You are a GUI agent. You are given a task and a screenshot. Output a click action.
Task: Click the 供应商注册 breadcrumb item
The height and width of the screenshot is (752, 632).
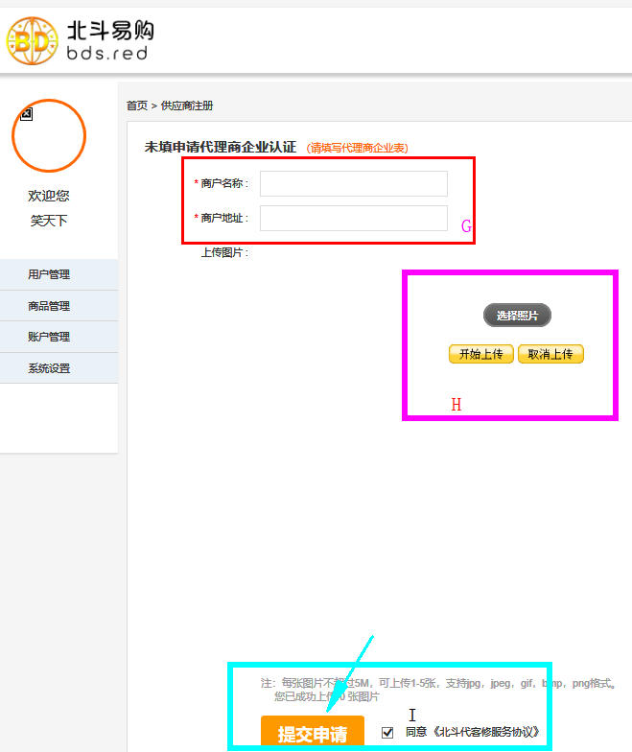[187, 106]
